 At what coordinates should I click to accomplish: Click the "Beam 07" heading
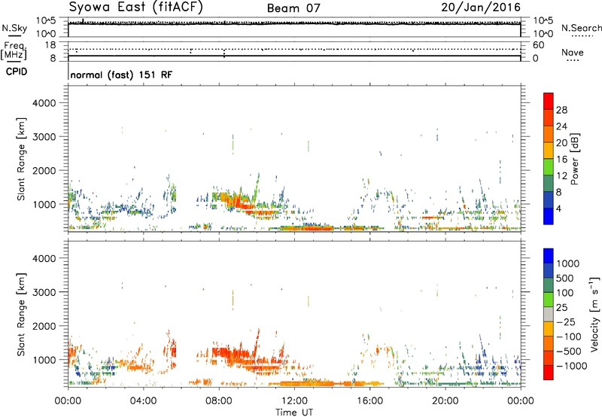click(x=293, y=8)
